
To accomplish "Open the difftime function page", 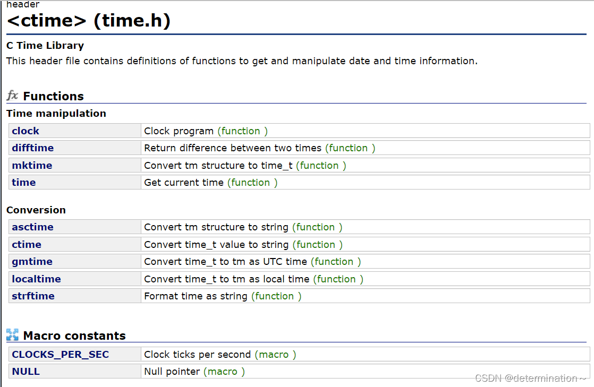I will 32,148.
